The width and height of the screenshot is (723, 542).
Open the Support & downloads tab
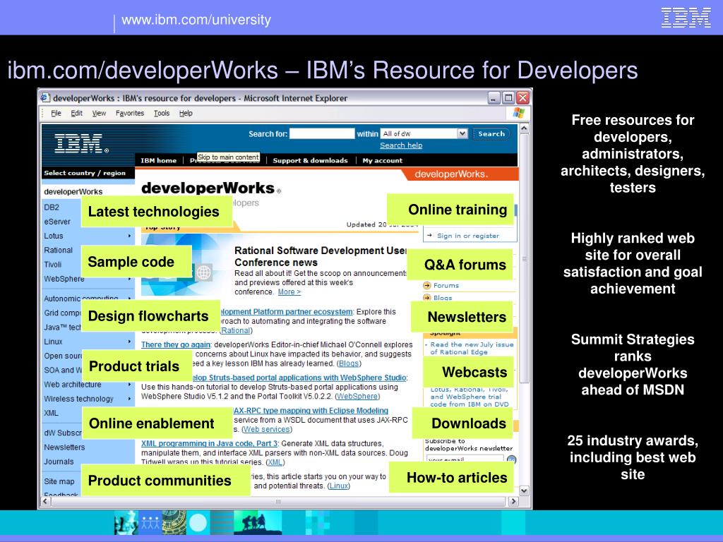coord(311,160)
